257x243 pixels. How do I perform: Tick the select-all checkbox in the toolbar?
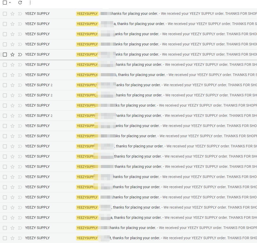[5, 3]
